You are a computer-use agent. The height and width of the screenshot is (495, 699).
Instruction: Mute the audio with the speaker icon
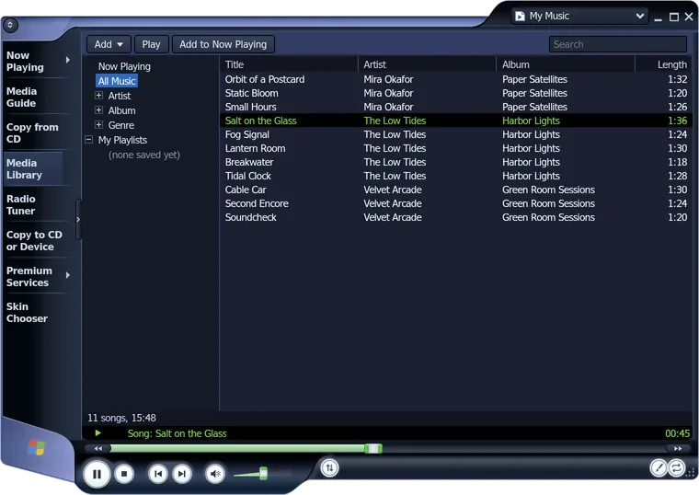(x=215, y=474)
